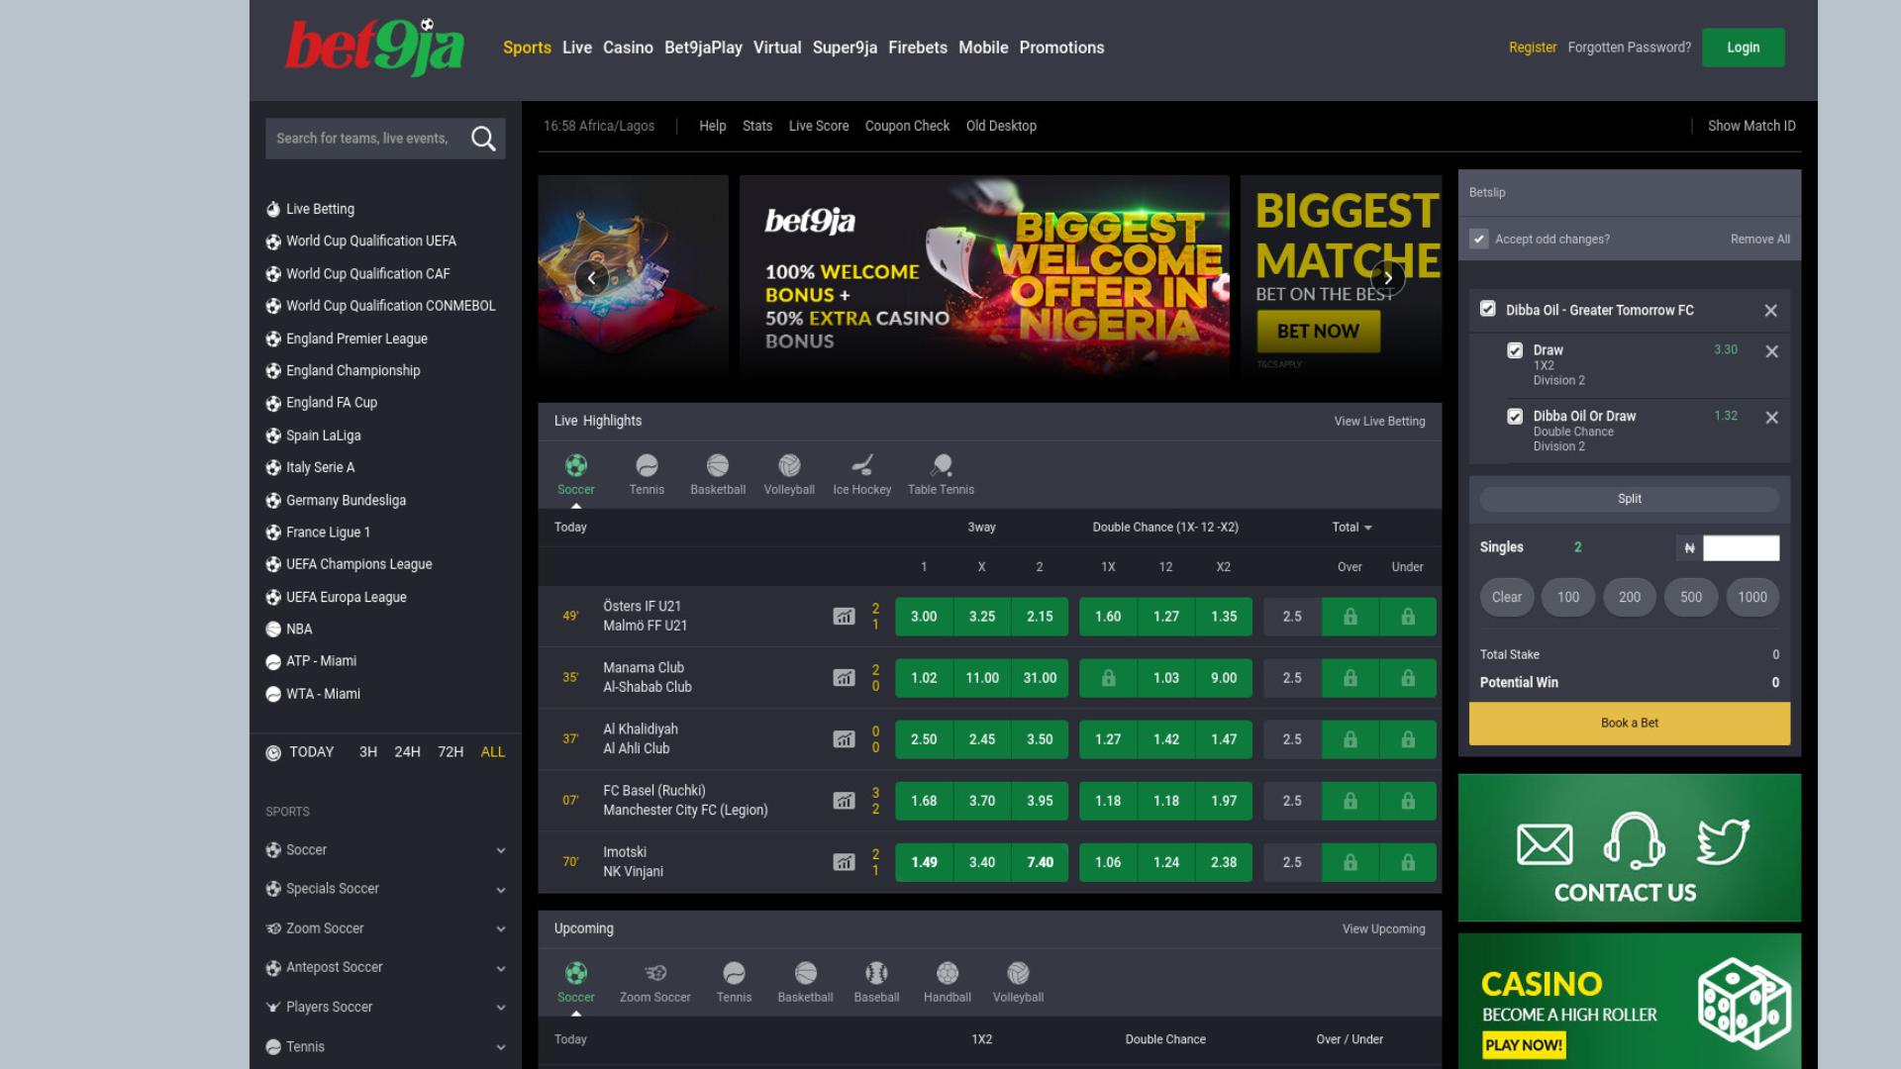Click Book a Bet button
Image resolution: width=1901 pixels, height=1069 pixels.
click(x=1630, y=724)
